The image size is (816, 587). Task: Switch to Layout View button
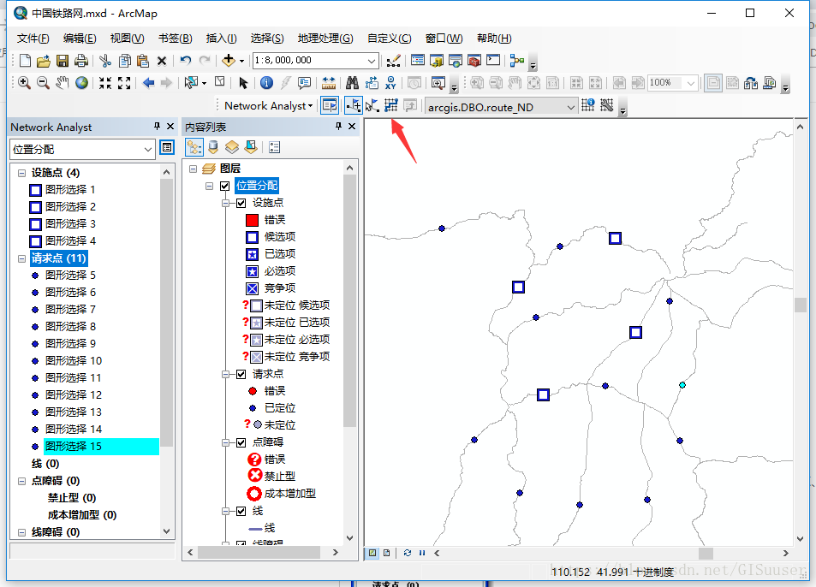(387, 554)
